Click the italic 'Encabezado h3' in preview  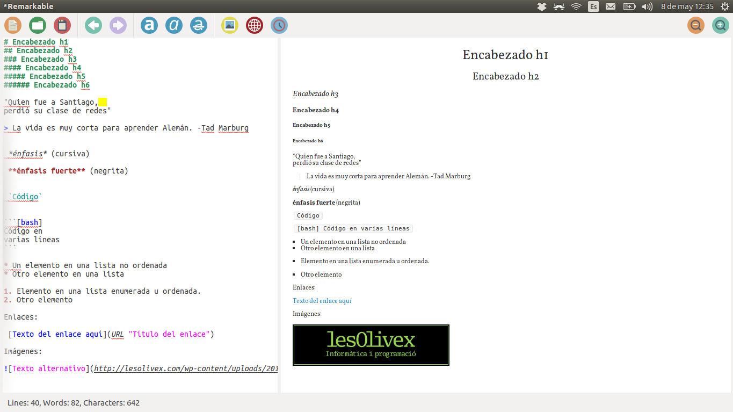[x=315, y=94]
